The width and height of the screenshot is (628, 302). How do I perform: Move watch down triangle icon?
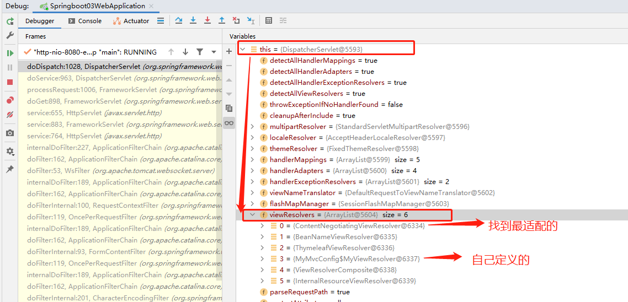click(x=229, y=94)
